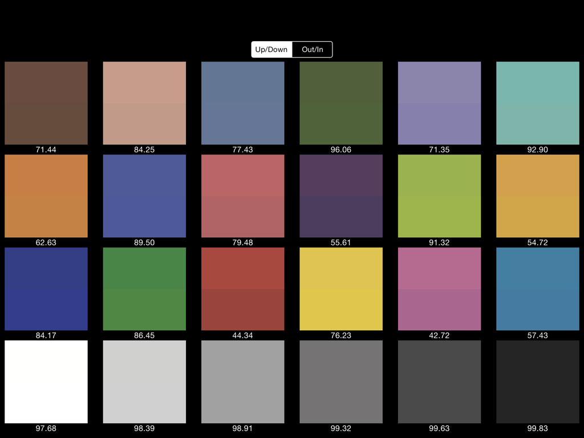Image resolution: width=584 pixels, height=438 pixels.
Task: Tap the brown swatch labeled 71.44
Action: (x=46, y=103)
